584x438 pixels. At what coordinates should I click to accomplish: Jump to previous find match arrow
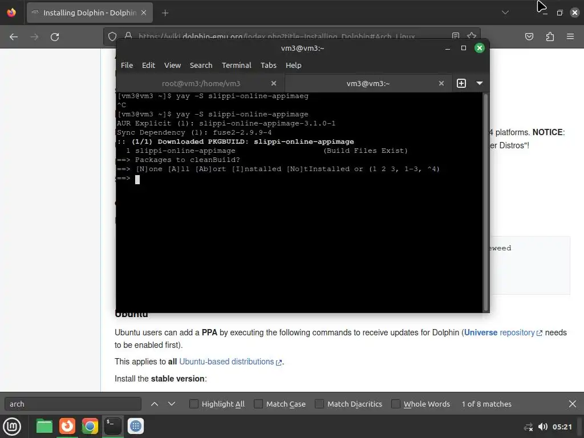coord(155,404)
